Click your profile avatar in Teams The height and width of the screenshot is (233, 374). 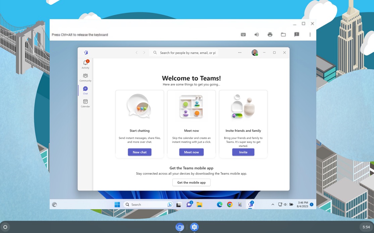pyautogui.click(x=254, y=52)
